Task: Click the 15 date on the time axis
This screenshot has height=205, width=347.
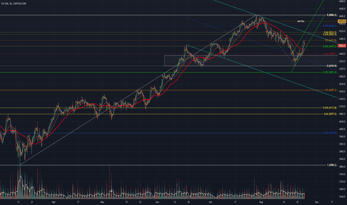Action: [127, 202]
